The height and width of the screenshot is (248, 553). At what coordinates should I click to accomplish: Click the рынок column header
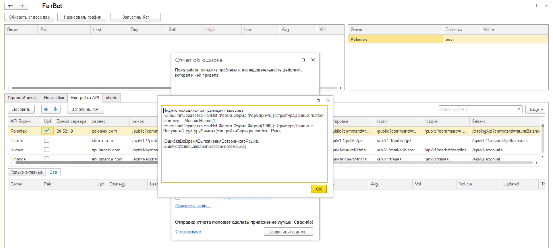pyautogui.click(x=144, y=121)
